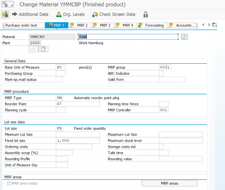This screenshot has width=225, height=190.
Task: Click the MRP group field
Action: coord(165,67)
